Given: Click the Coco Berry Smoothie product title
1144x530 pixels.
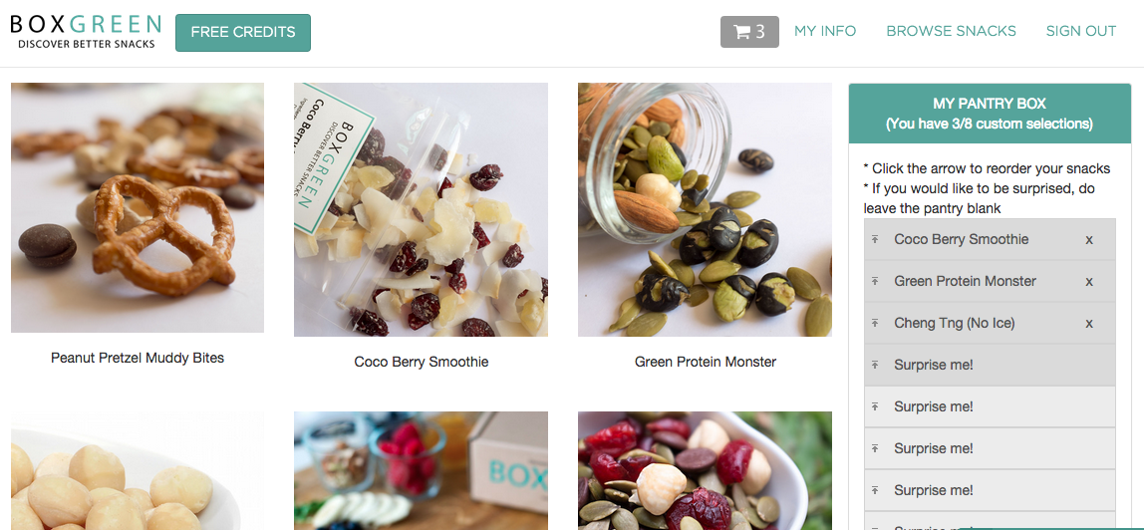Looking at the screenshot, I should (421, 362).
